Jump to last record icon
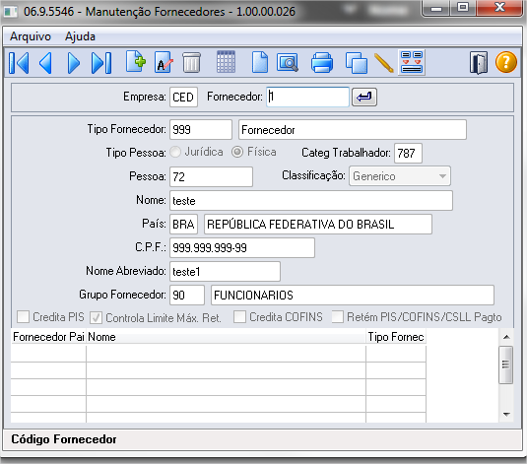 101,63
